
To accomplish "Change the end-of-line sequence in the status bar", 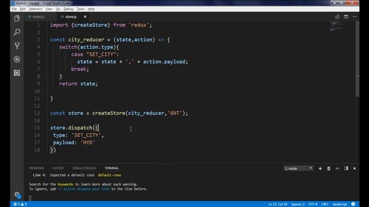I will tap(325, 204).
